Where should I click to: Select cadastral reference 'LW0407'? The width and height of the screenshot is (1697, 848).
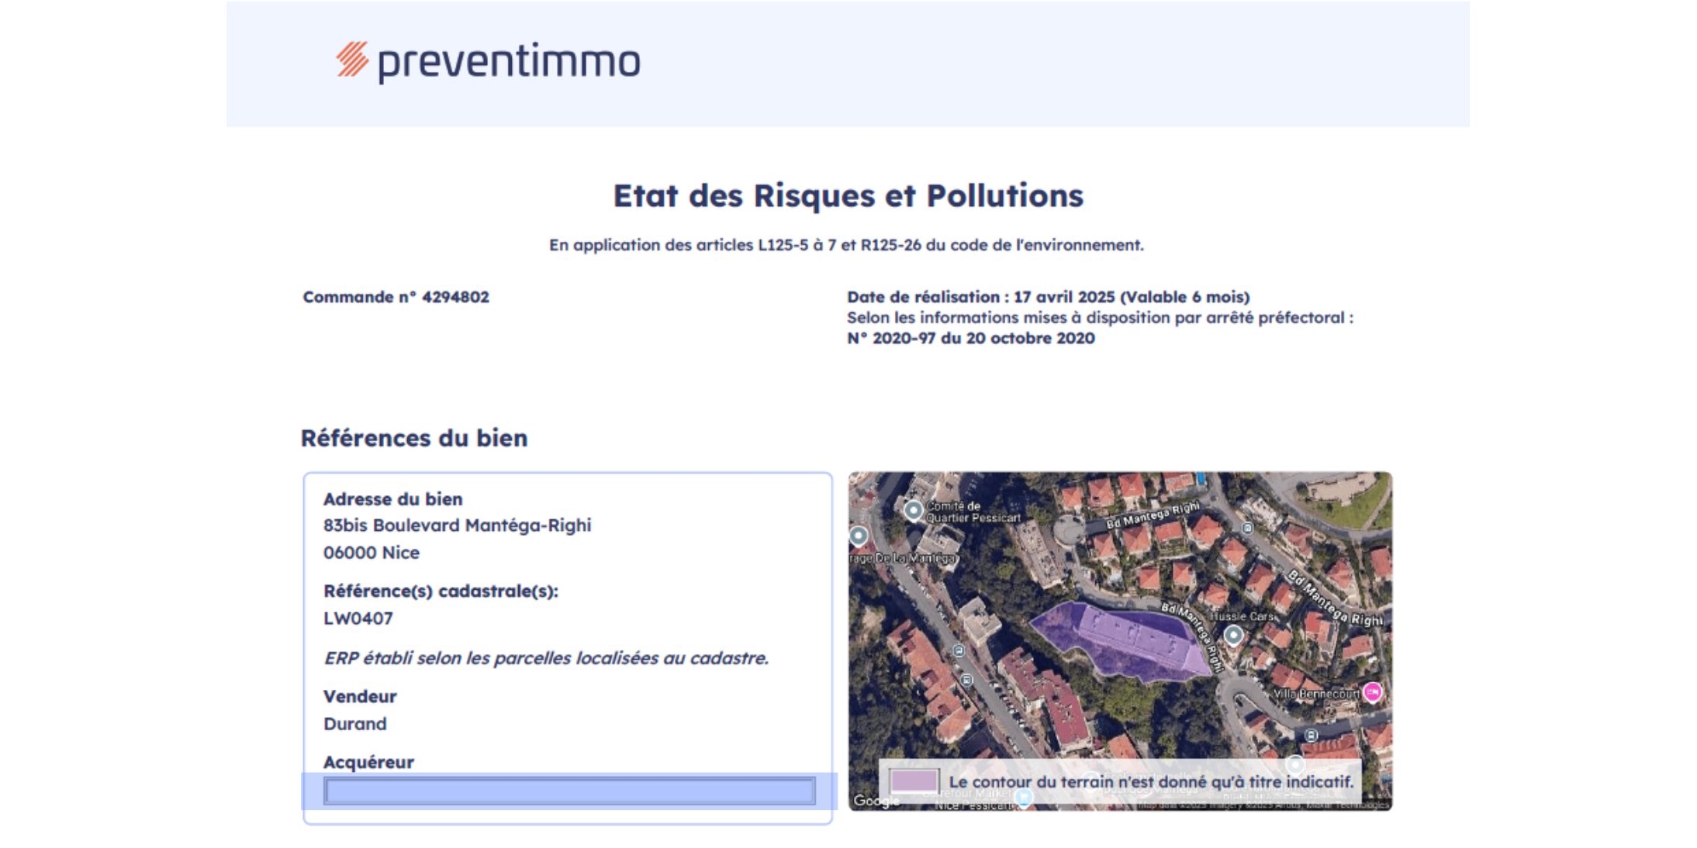click(358, 619)
